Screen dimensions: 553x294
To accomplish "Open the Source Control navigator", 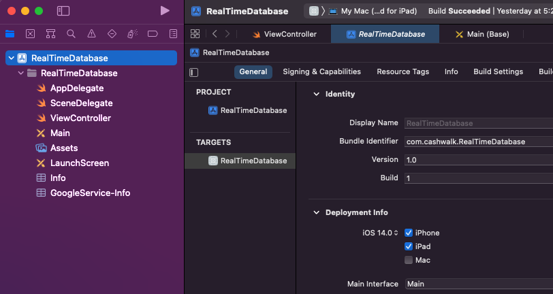I will click(x=30, y=33).
